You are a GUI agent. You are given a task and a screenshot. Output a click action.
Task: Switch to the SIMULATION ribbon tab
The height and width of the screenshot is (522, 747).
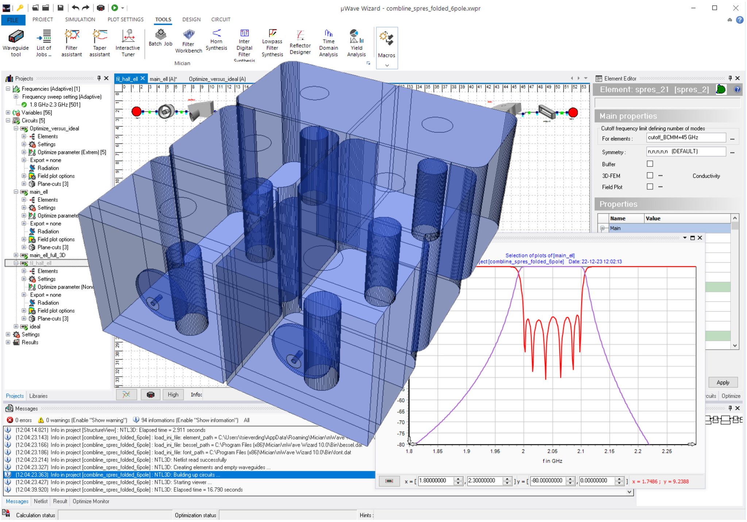(x=80, y=20)
